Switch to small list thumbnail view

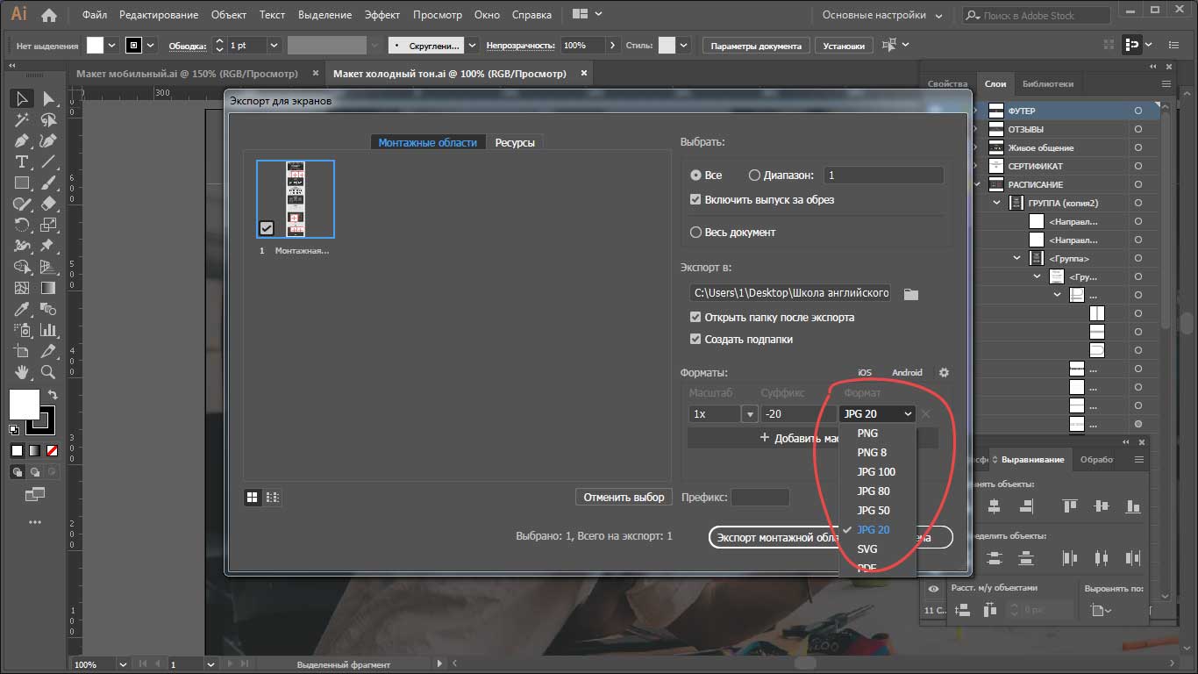coord(272,498)
